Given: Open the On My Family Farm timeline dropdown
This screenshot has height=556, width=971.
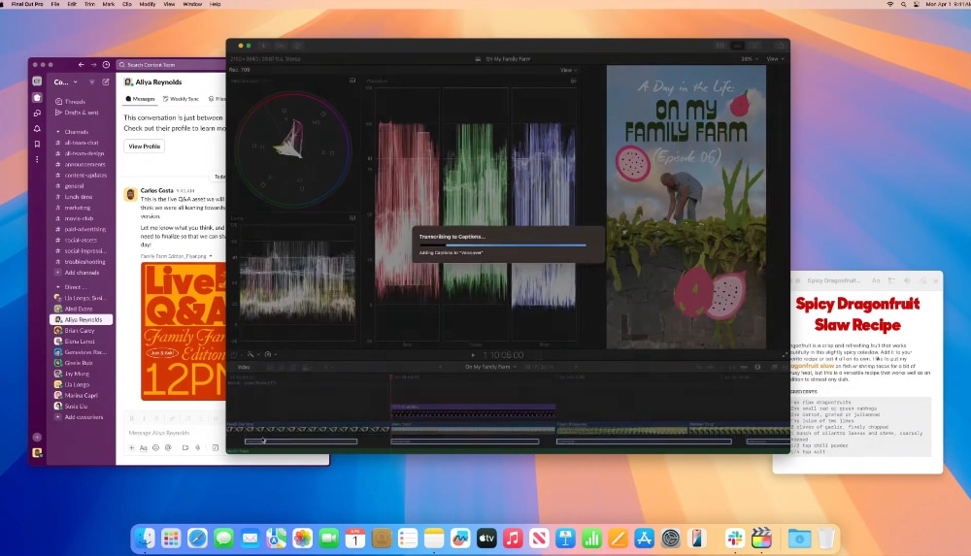Looking at the screenshot, I should pos(490,367).
